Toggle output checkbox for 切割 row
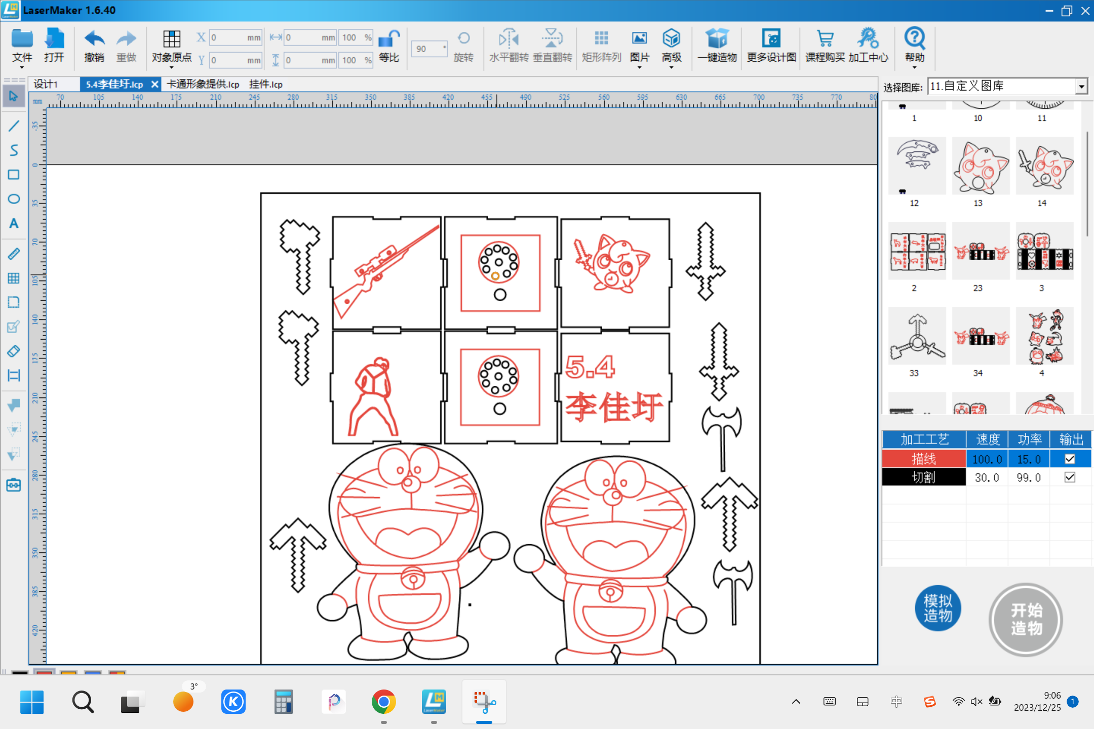The width and height of the screenshot is (1094, 729). click(x=1070, y=477)
